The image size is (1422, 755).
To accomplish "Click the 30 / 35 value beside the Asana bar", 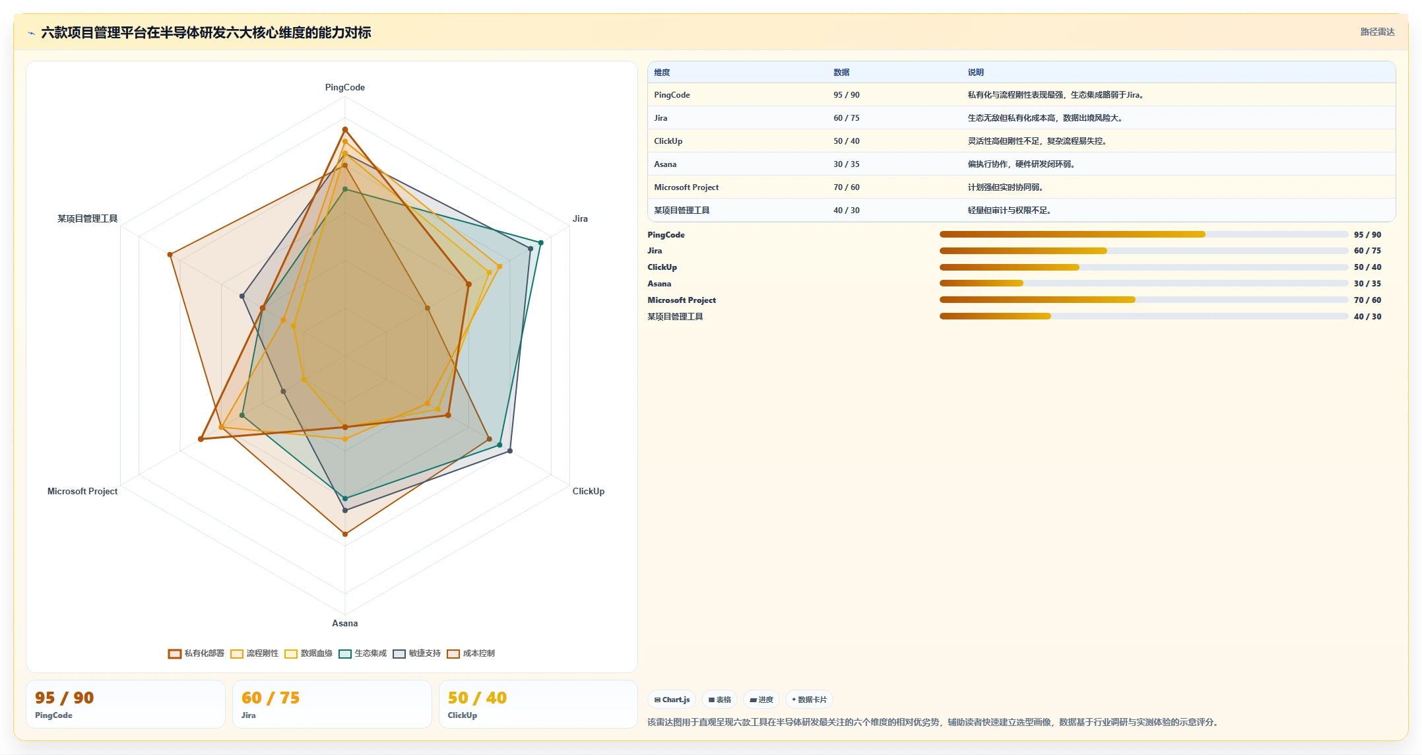I will point(1367,284).
